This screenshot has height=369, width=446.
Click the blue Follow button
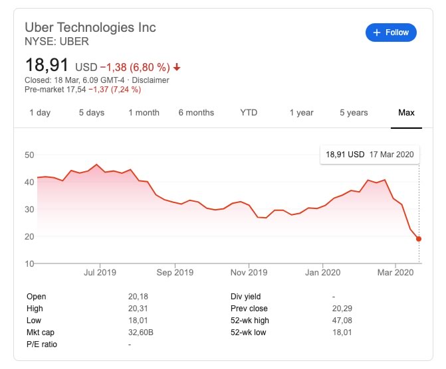(x=391, y=32)
